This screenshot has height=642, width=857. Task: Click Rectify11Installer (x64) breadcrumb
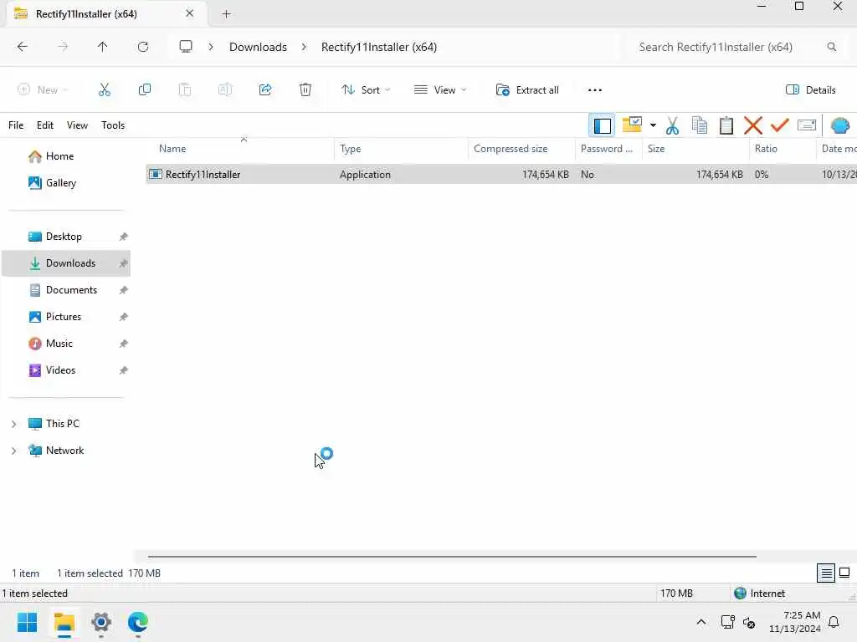click(379, 47)
